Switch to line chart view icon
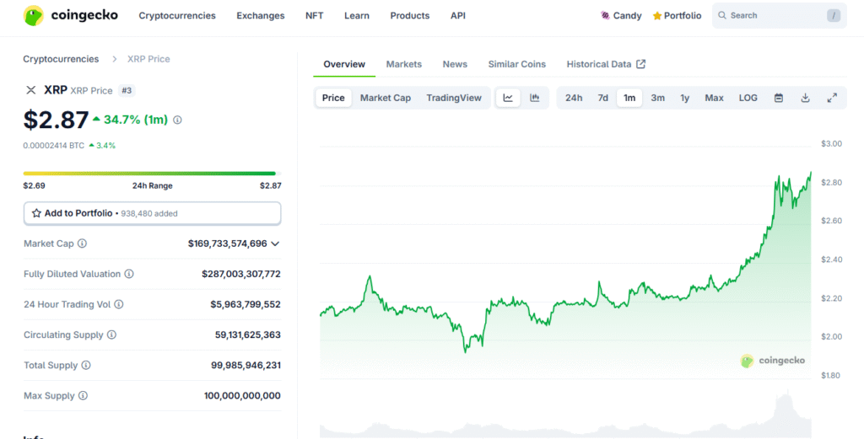Viewport: 864px width, 439px height. point(508,98)
